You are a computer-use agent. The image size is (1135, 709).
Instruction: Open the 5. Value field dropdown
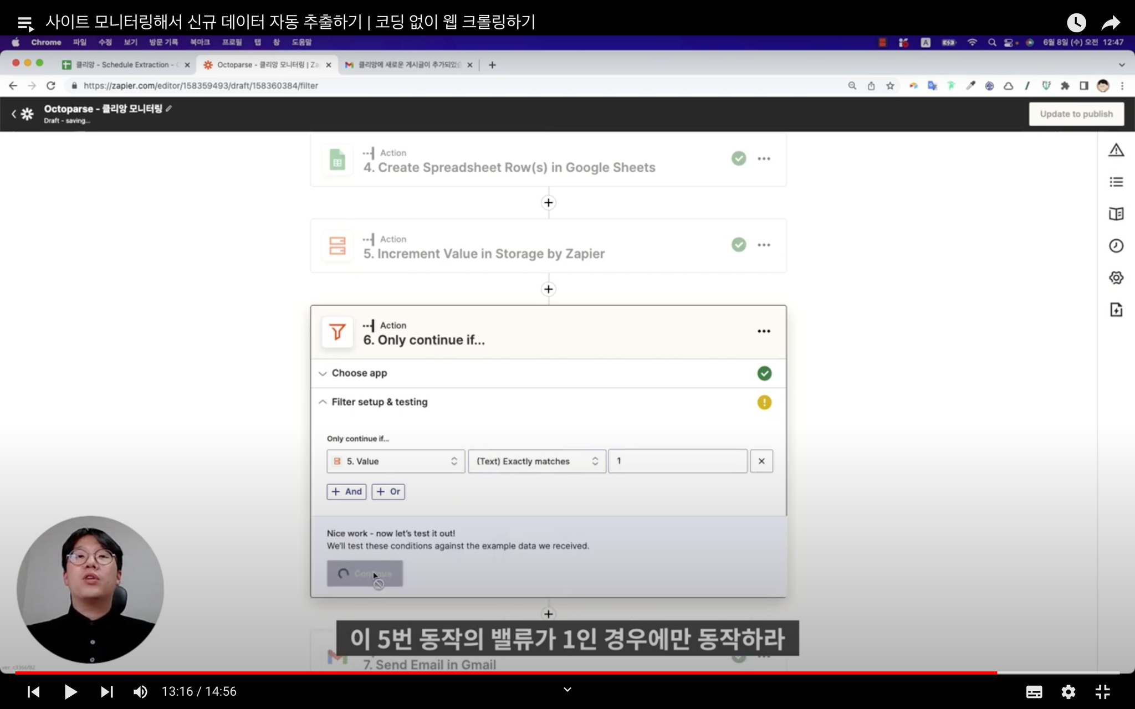396,461
